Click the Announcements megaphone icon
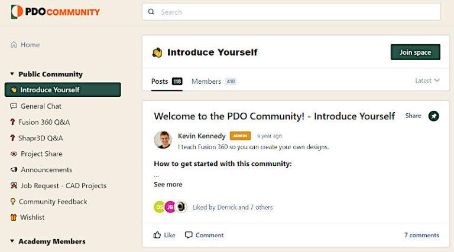Screen dimensions: 454x252 (x=14, y=169)
